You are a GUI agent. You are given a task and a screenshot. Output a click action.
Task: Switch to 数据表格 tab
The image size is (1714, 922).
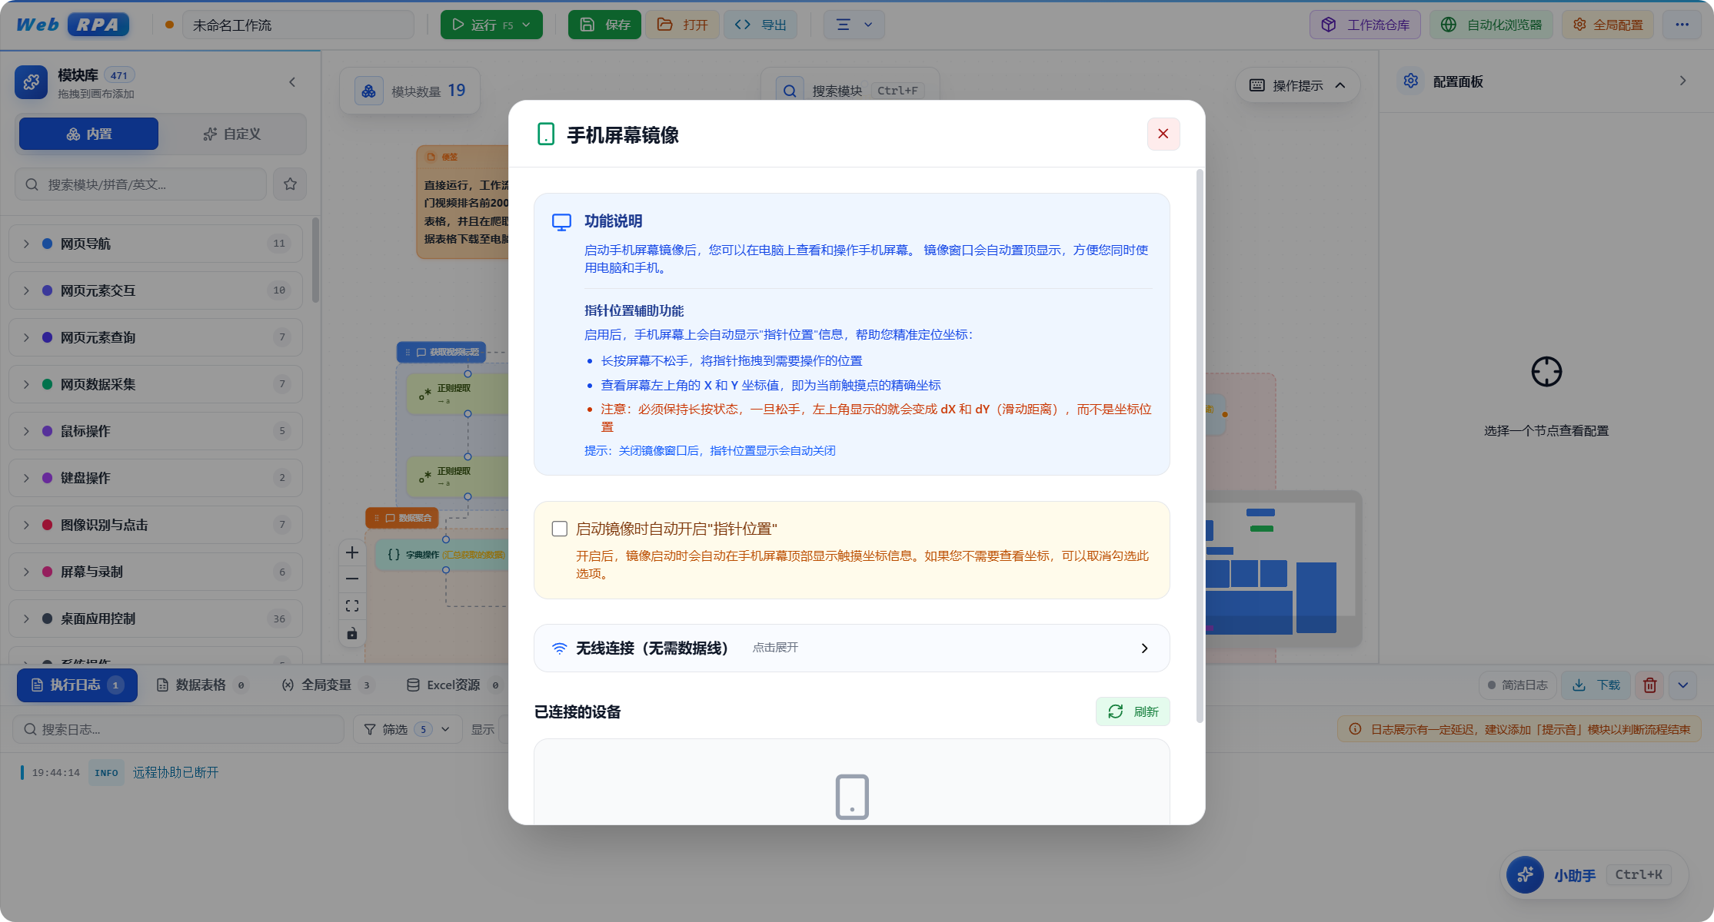[201, 685]
